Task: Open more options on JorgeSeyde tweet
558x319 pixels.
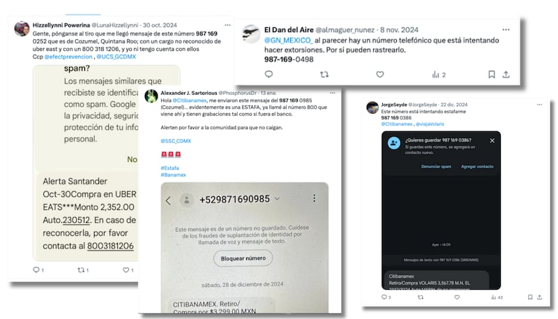Action: point(539,104)
